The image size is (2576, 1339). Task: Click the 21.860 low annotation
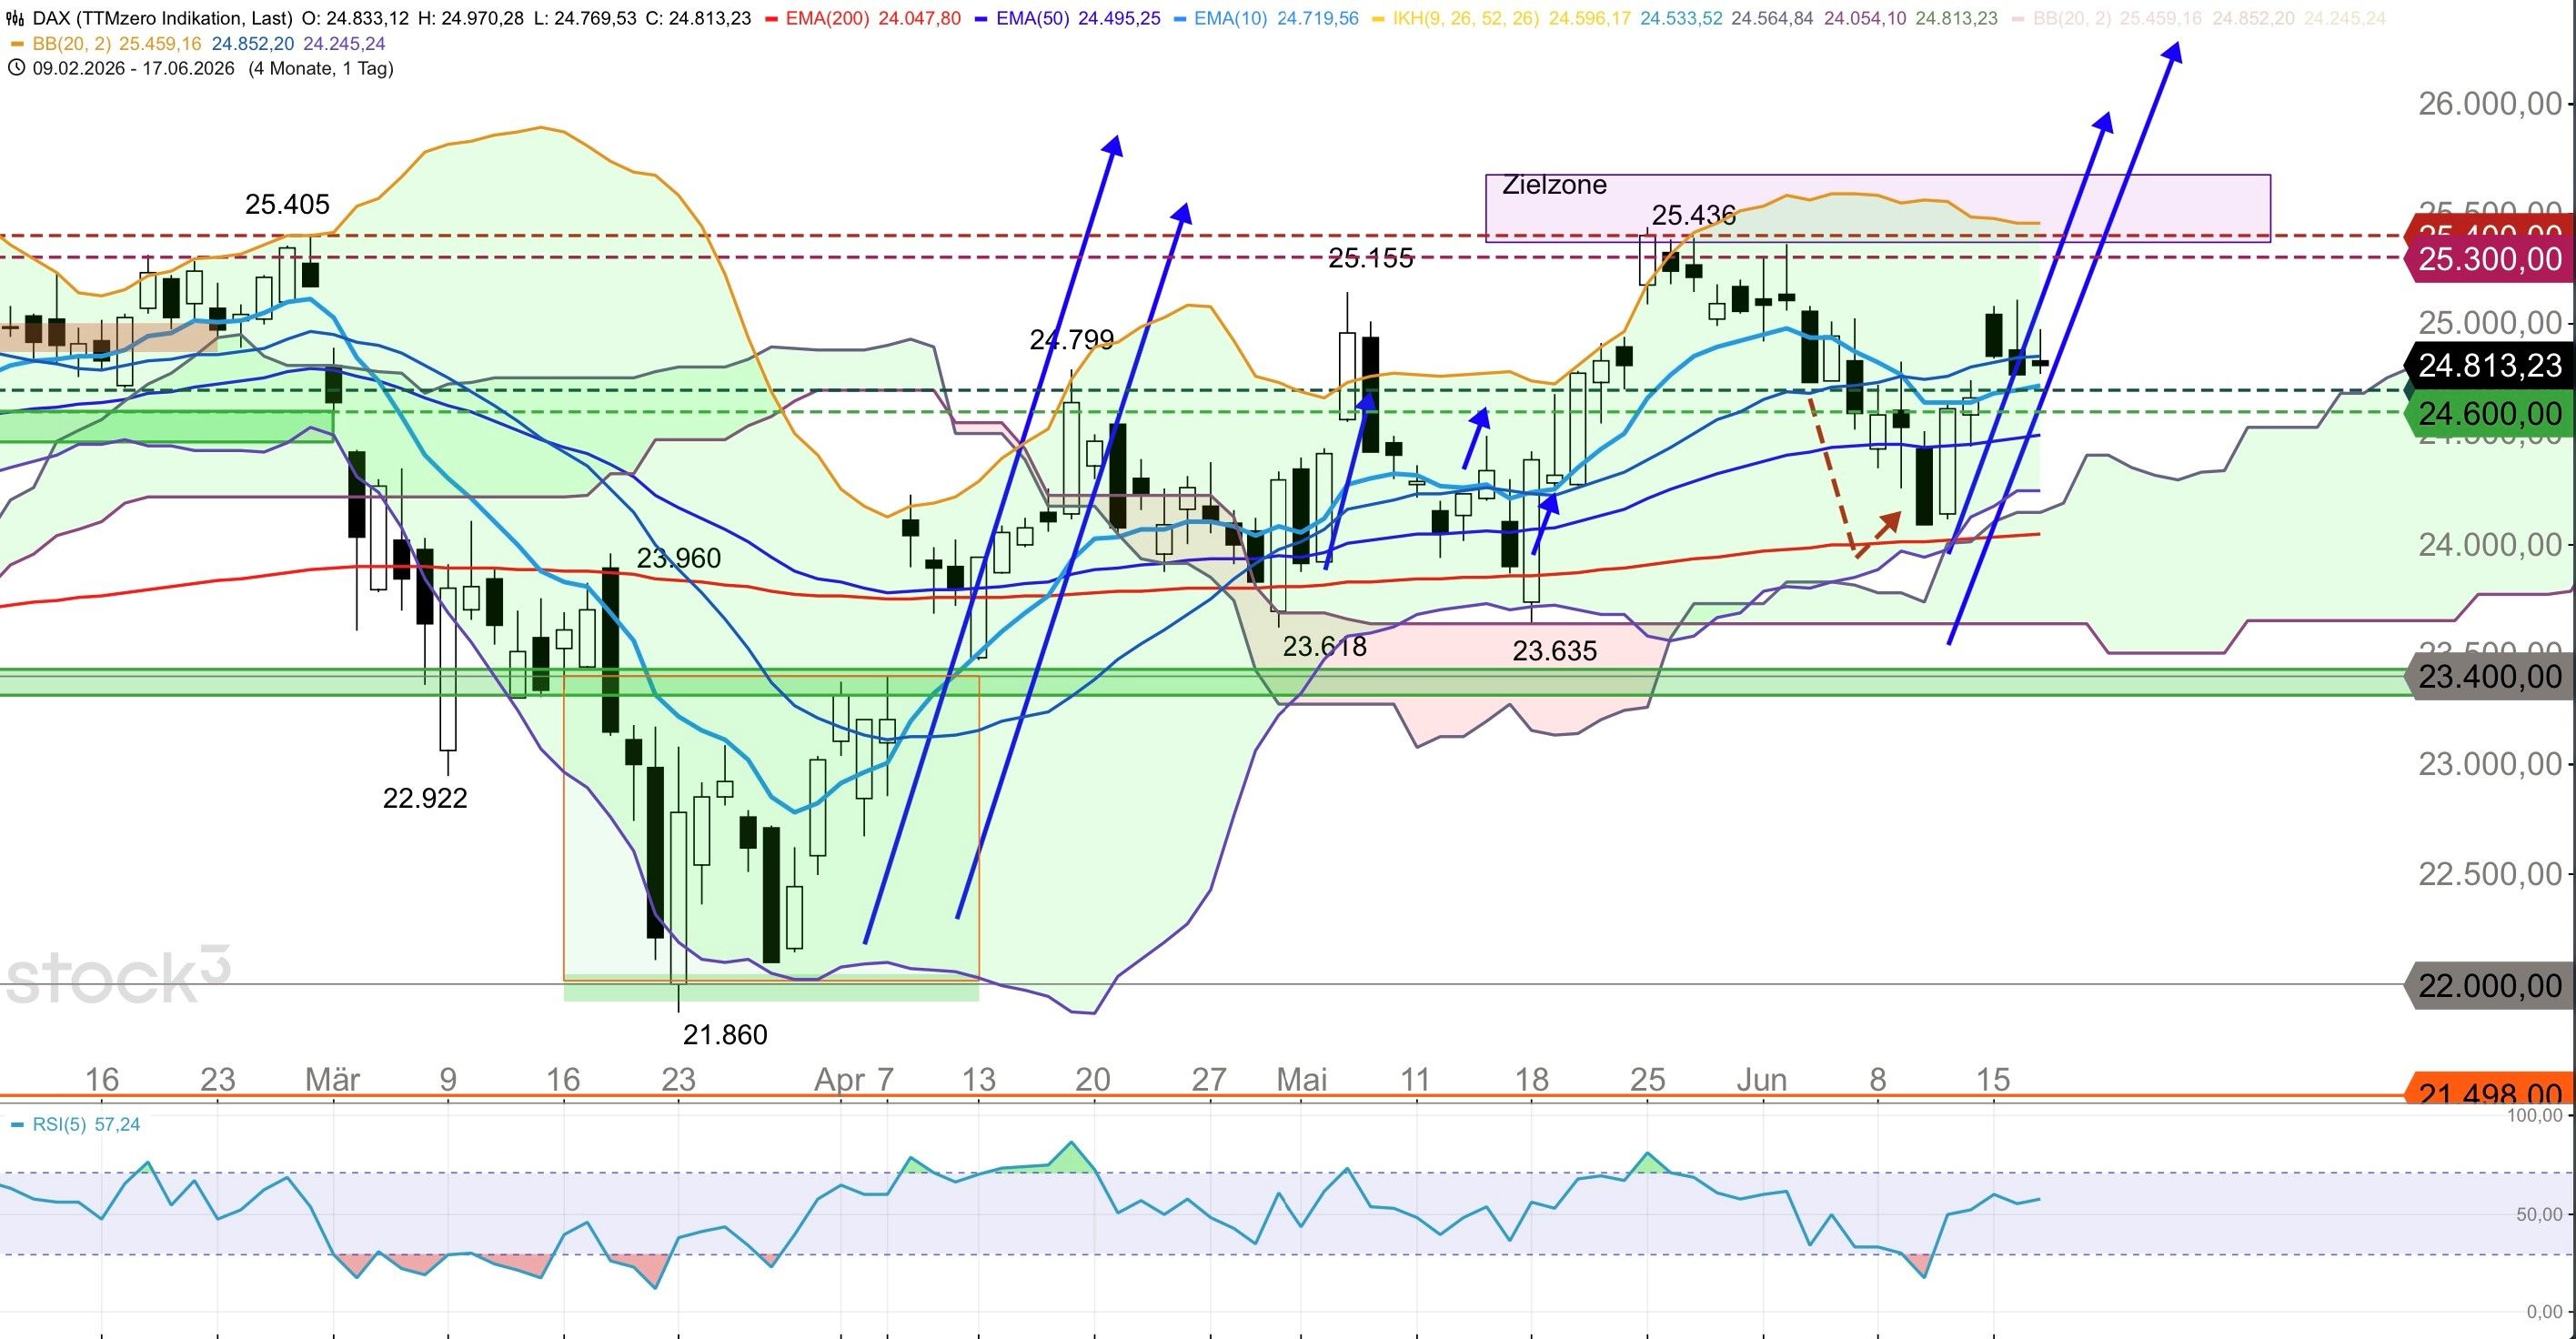(x=725, y=1034)
